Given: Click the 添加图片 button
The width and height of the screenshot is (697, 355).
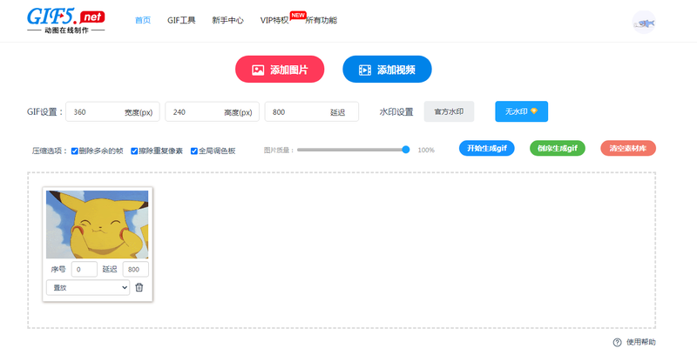Looking at the screenshot, I should coord(280,70).
